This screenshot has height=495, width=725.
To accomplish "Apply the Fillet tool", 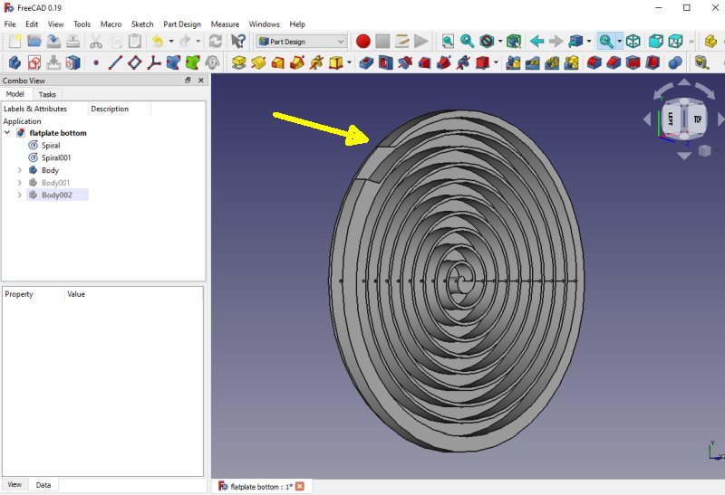I will click(x=594, y=62).
